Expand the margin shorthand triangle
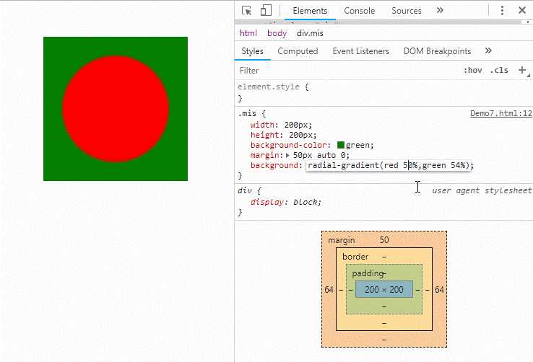 click(x=287, y=155)
